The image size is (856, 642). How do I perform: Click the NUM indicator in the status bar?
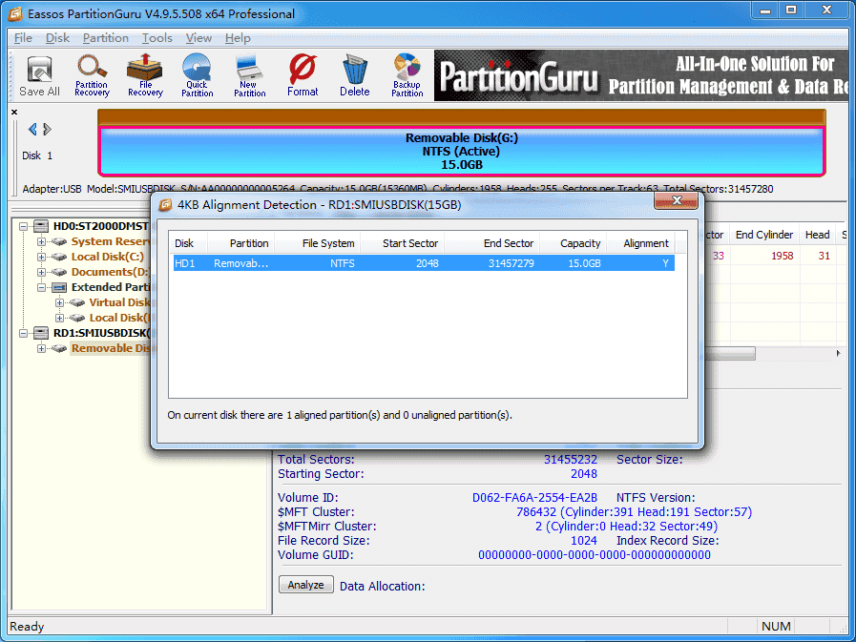tap(776, 626)
